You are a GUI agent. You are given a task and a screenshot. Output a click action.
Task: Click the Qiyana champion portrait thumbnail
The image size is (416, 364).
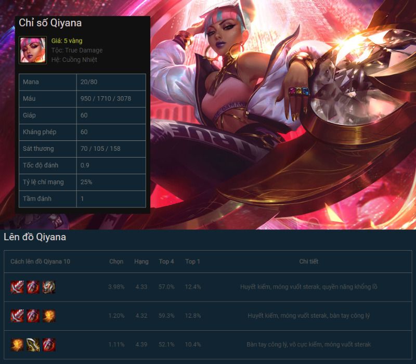click(x=33, y=50)
